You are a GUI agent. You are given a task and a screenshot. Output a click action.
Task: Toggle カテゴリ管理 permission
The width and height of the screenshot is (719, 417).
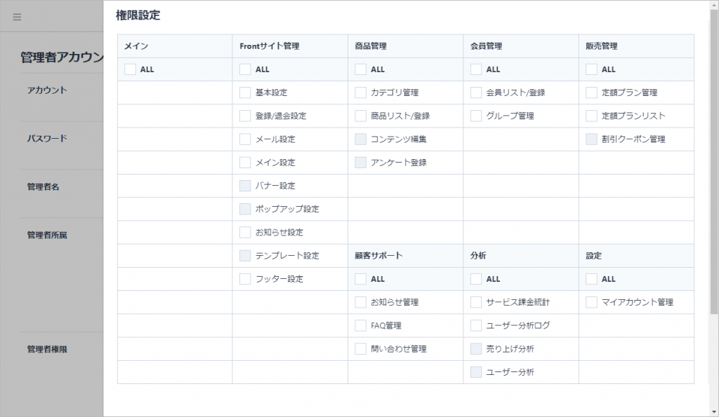point(361,93)
